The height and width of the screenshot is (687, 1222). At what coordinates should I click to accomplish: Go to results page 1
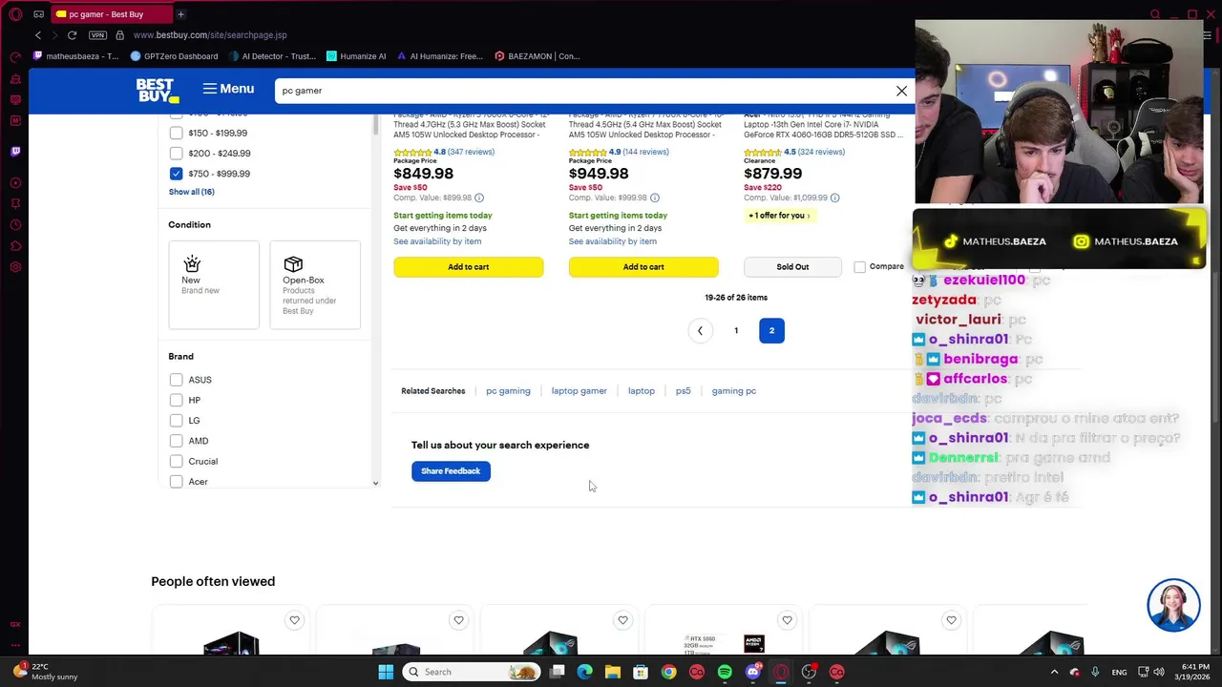click(x=736, y=331)
